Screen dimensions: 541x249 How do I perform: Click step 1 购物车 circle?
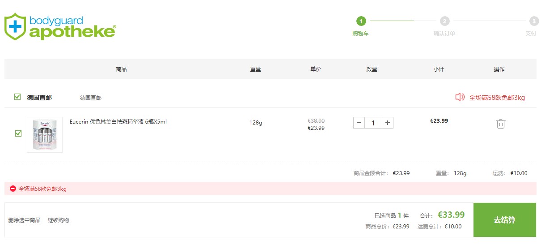[361, 21]
